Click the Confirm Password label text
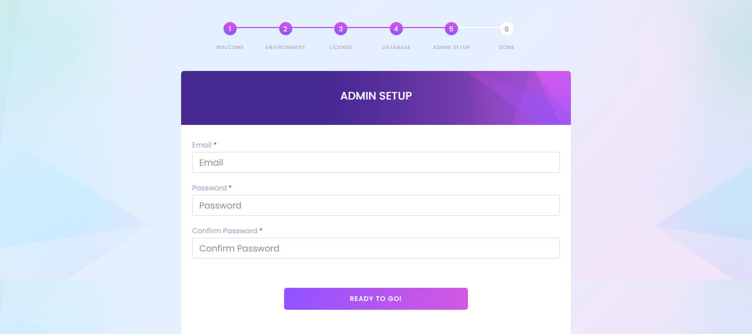 pos(225,231)
